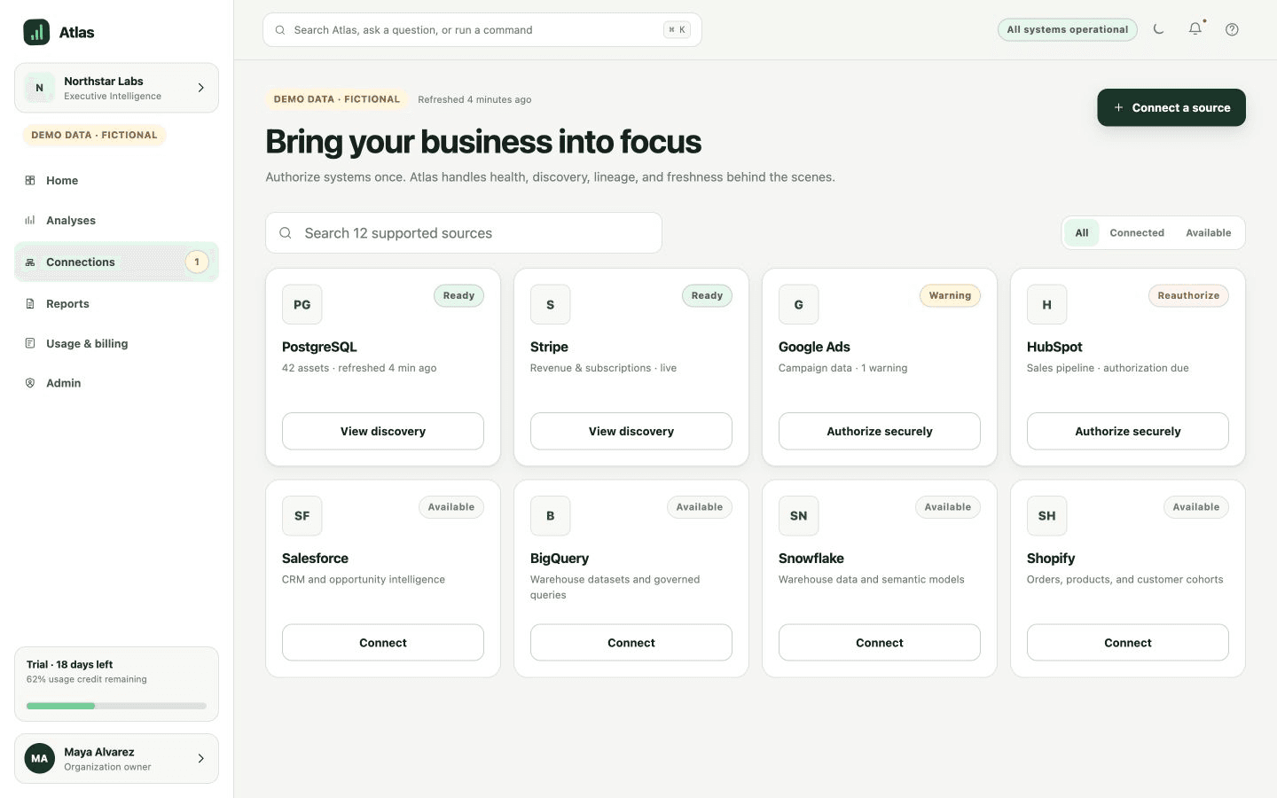This screenshot has width=1277, height=798.
Task: Expand Northstar Labs workspace chevron
Action: pos(200,88)
